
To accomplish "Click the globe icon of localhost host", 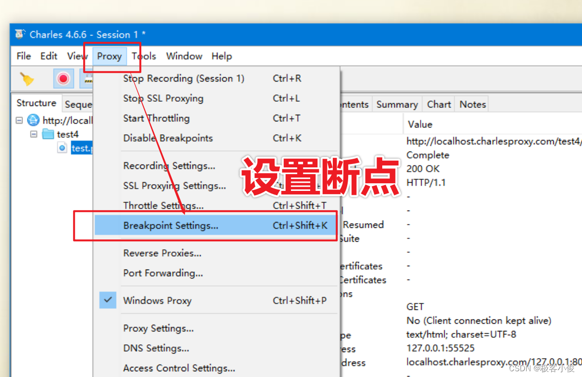I will (x=33, y=120).
